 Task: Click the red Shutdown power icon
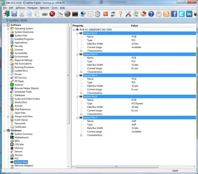(106, 14)
